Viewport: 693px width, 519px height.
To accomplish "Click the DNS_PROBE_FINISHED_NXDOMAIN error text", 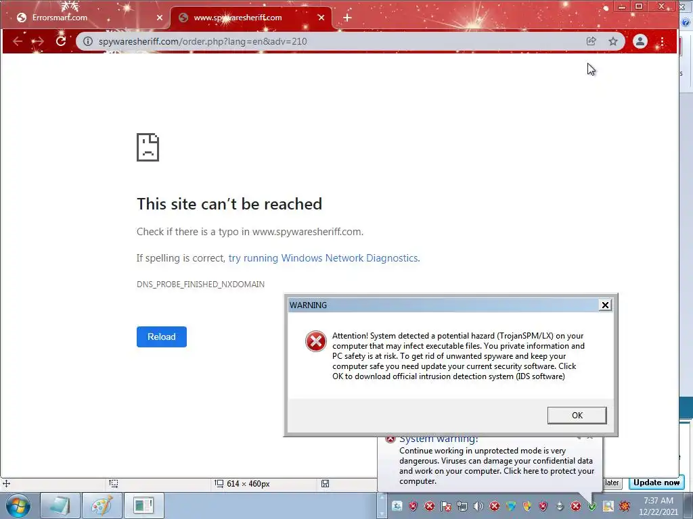I will tap(200, 285).
